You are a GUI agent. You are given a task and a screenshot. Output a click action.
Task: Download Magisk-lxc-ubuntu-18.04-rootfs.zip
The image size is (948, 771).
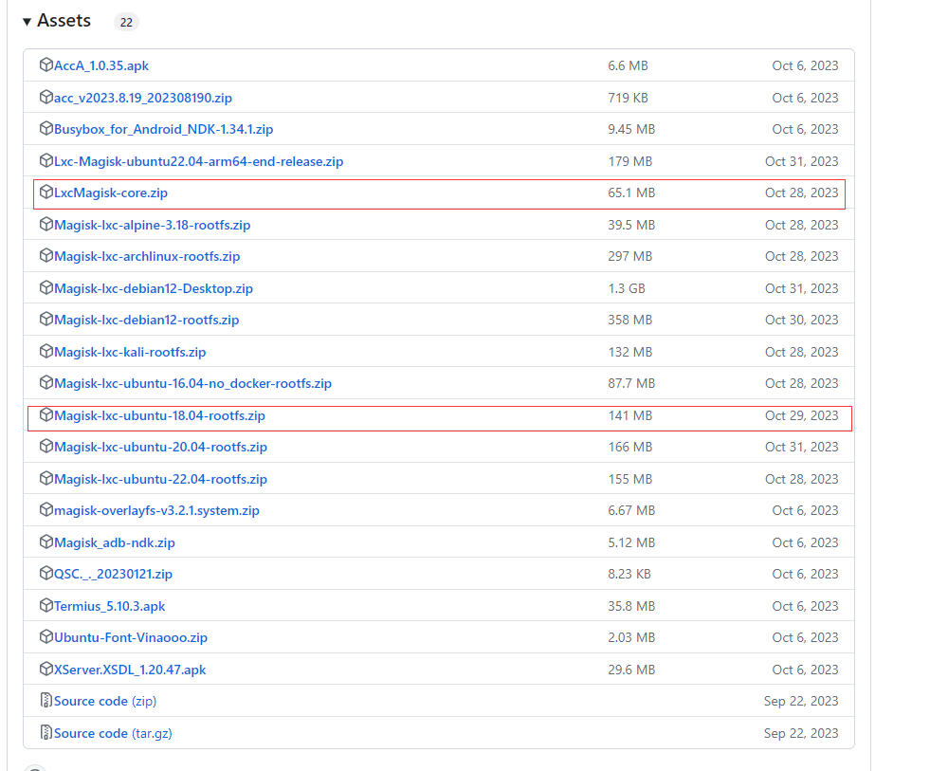pyautogui.click(x=159, y=415)
